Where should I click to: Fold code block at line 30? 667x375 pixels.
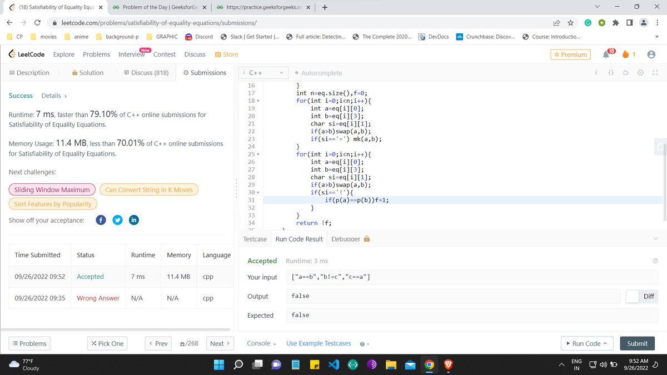[x=258, y=192]
